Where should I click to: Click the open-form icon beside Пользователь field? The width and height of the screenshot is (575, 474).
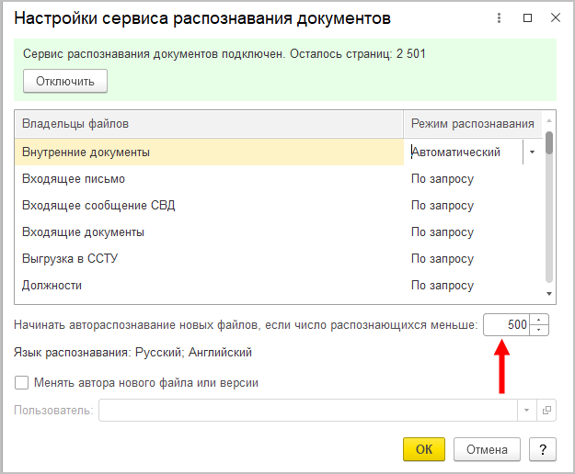tap(546, 410)
